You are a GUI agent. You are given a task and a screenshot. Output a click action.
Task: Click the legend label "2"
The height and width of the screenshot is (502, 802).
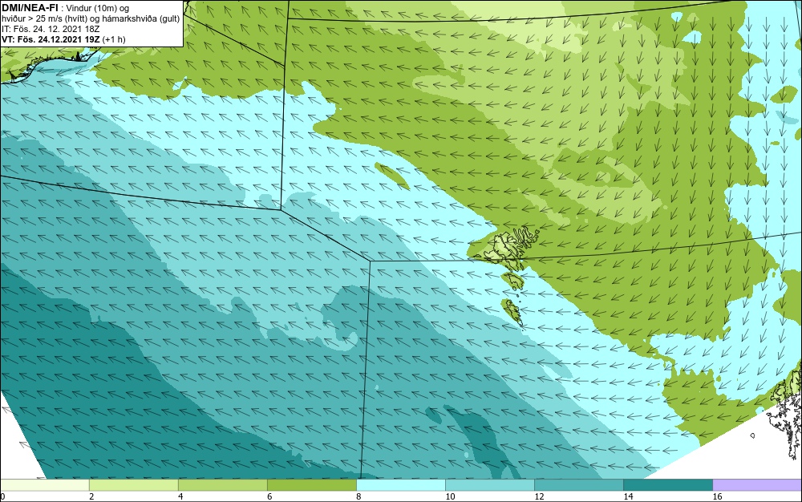[91, 496]
